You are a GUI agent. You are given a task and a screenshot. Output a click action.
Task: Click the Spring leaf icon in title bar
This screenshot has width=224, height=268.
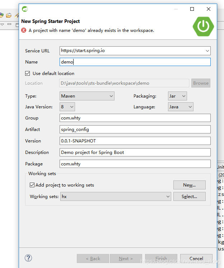click(x=25, y=9)
